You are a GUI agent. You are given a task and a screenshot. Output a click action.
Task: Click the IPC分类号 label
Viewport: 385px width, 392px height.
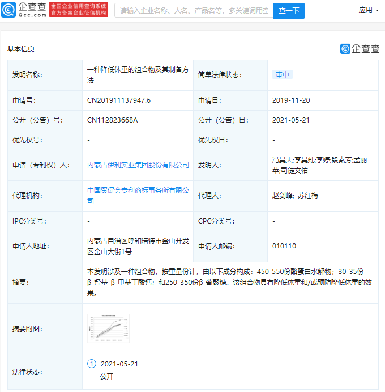coord(29,221)
